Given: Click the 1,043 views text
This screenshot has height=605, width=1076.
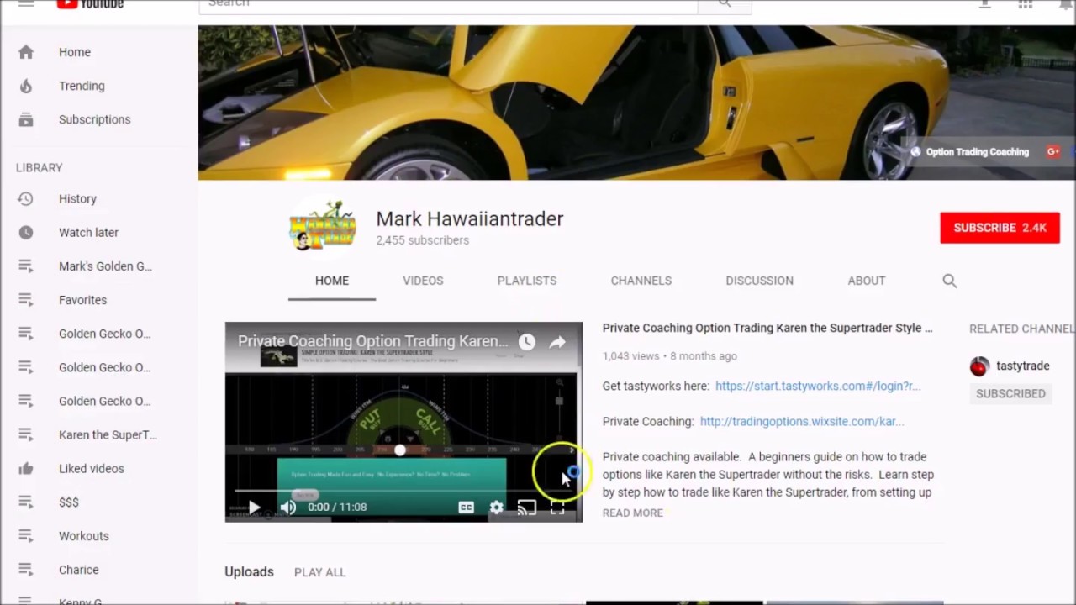Looking at the screenshot, I should pos(630,356).
